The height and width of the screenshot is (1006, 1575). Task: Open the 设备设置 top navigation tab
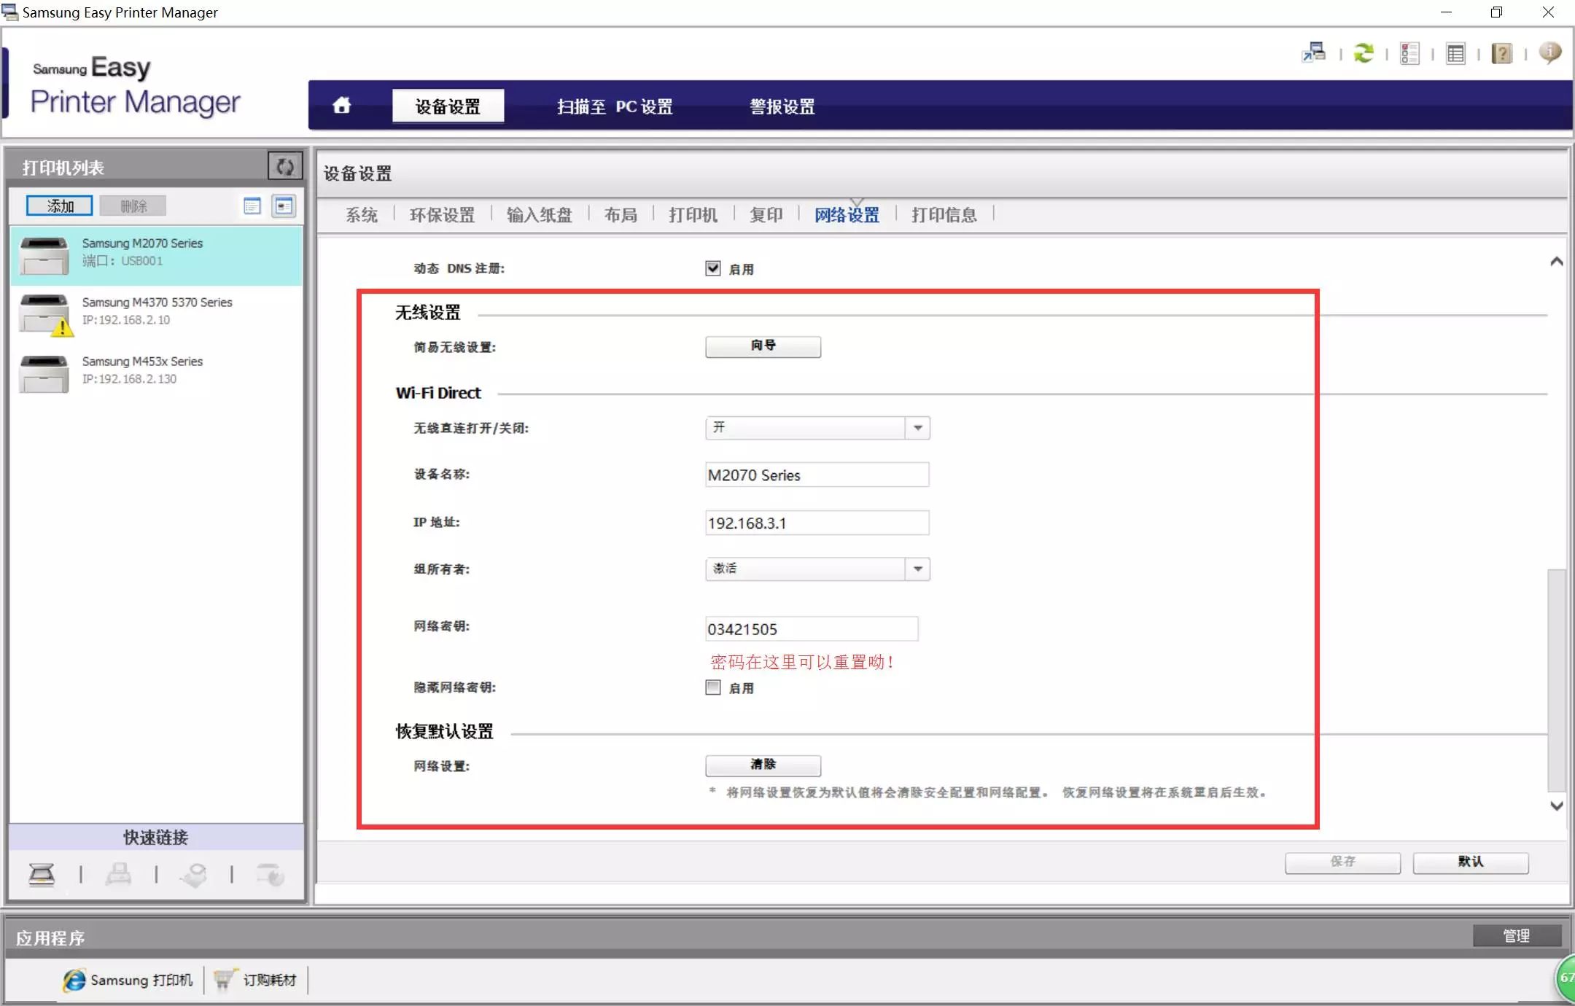[x=448, y=106]
